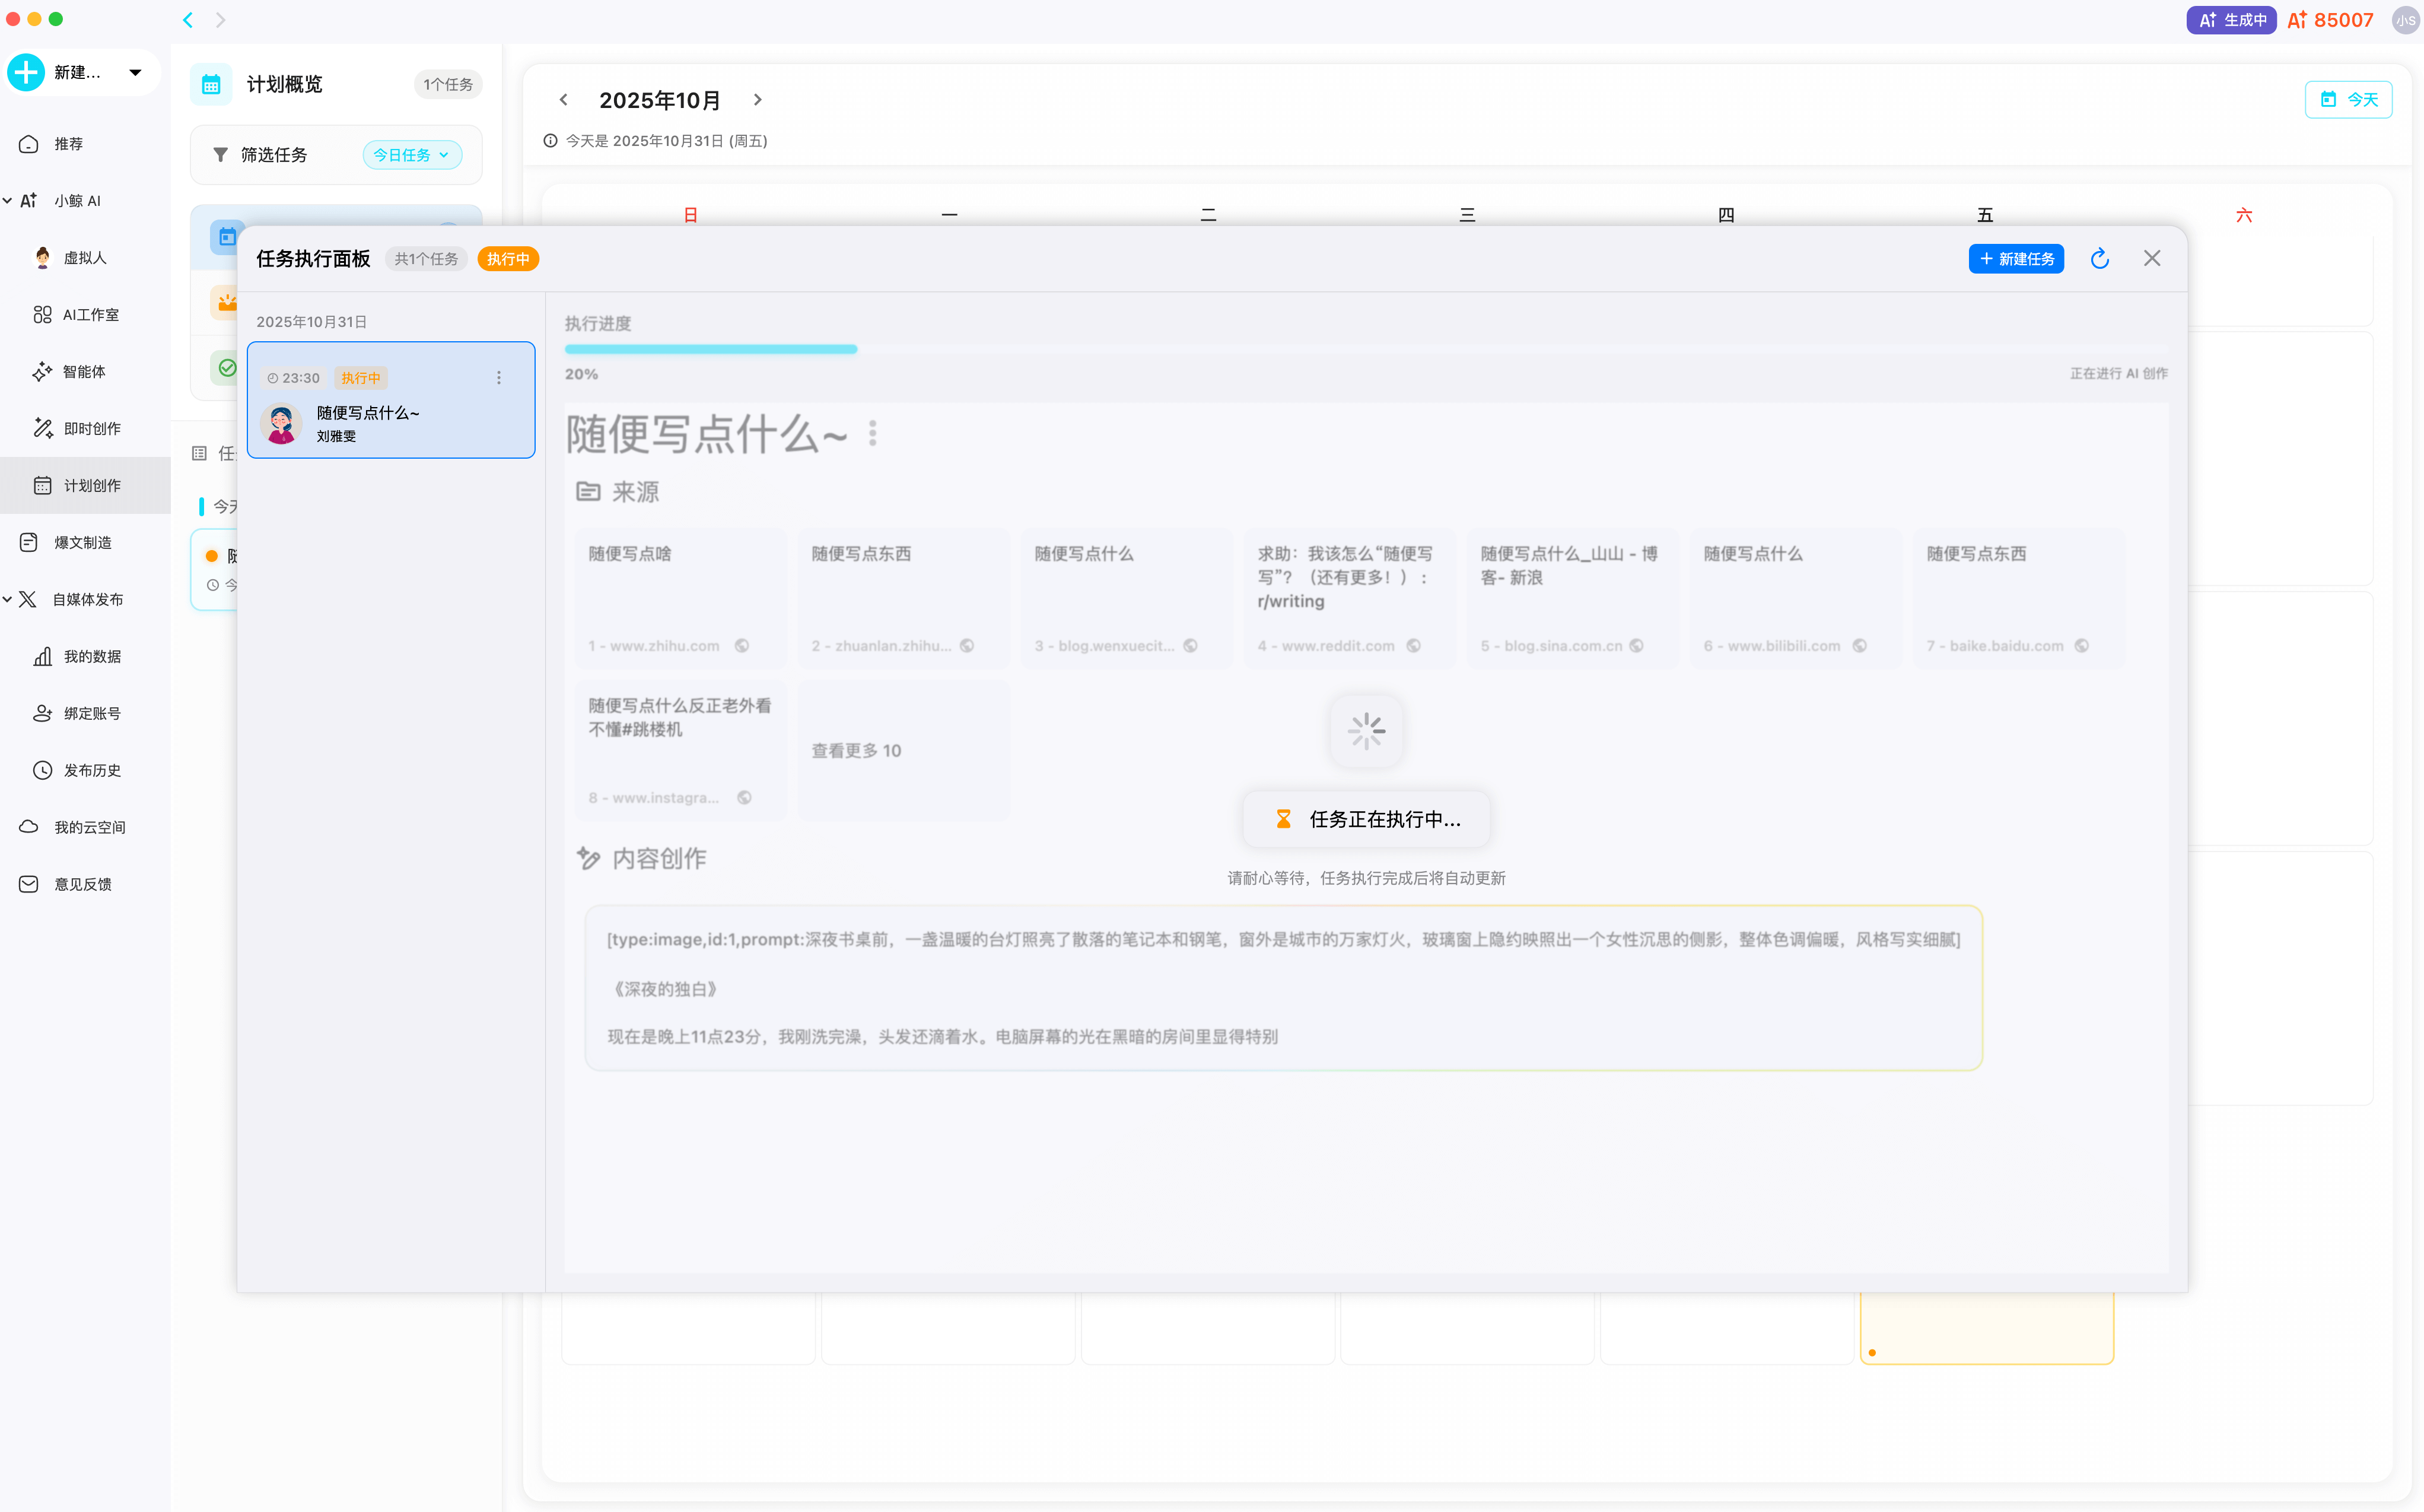This screenshot has width=2424, height=1512.
Task: Open the 智能体 sidebar item
Action: (x=84, y=372)
